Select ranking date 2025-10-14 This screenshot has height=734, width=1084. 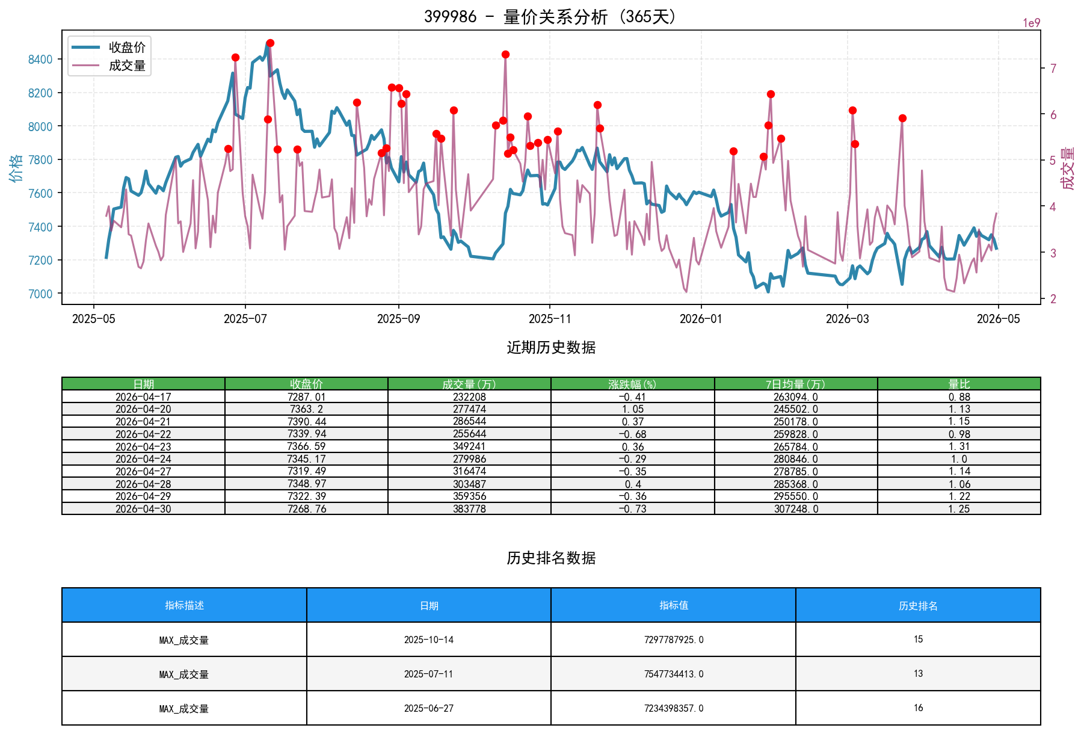429,640
